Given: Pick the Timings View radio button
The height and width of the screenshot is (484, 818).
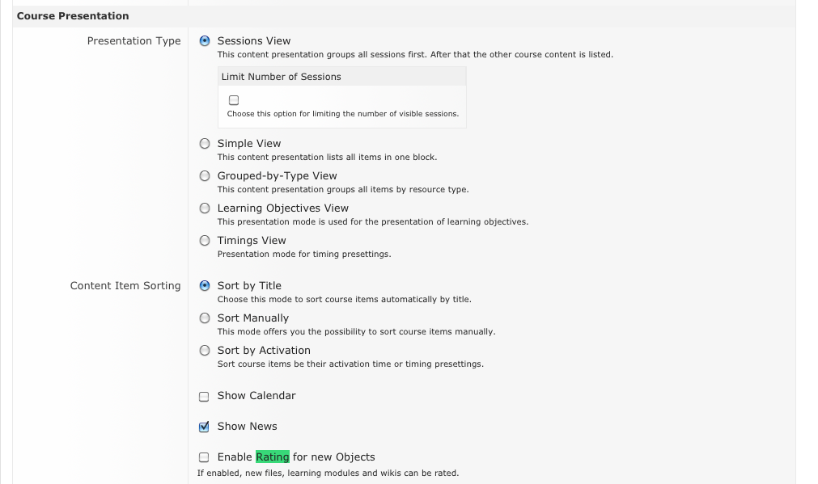Looking at the screenshot, I should point(205,241).
